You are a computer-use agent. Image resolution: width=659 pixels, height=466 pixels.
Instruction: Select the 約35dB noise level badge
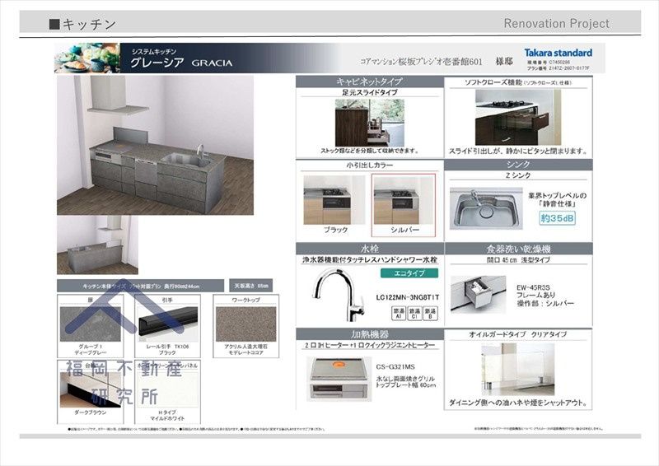(558, 218)
